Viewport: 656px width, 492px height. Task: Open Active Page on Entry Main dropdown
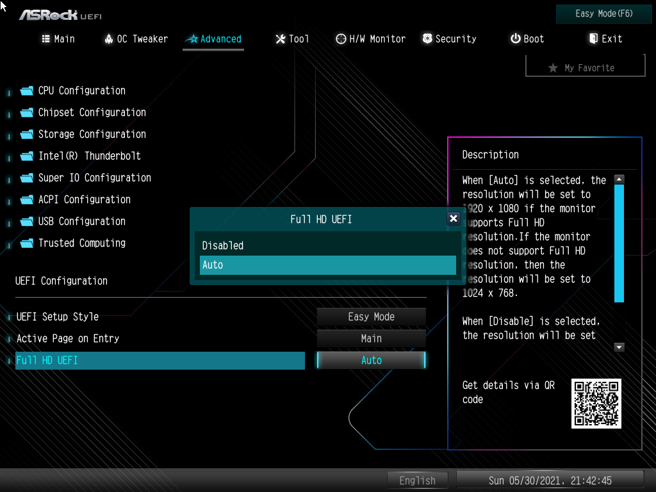point(371,338)
